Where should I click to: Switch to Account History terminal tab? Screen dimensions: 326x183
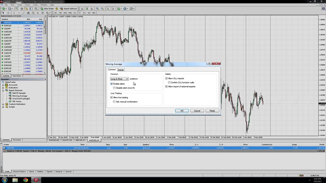19,172
